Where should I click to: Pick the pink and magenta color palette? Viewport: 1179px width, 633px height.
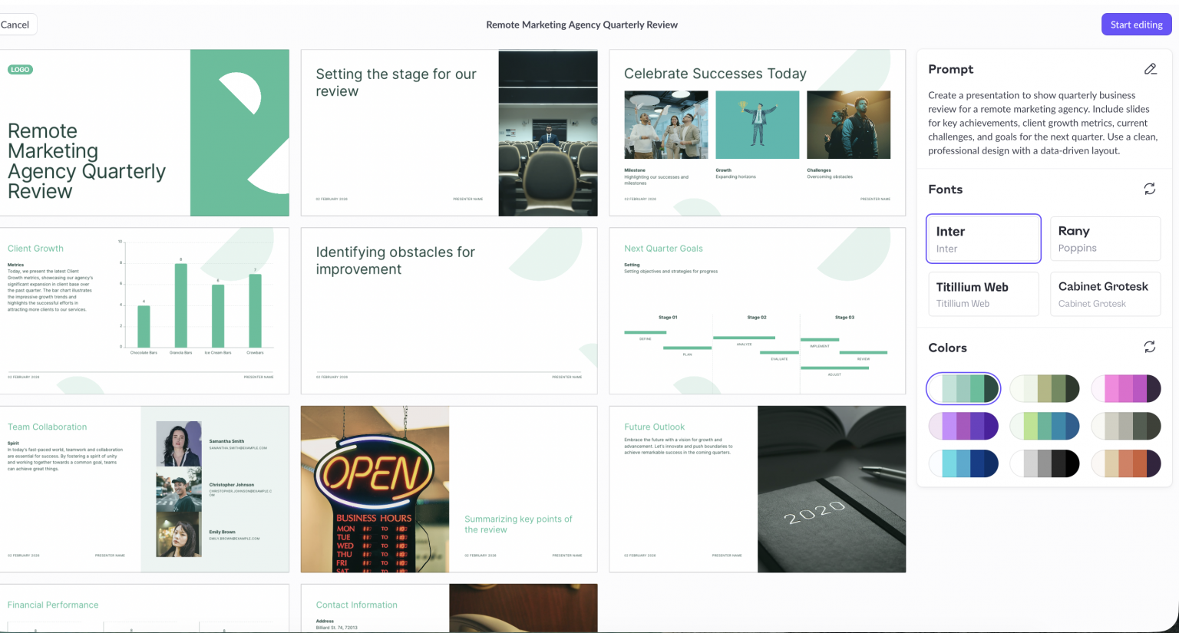point(1126,388)
